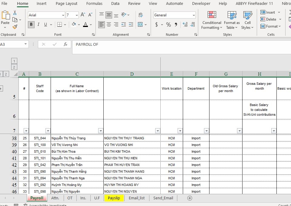Open the font size dropdown
The image size is (291, 206).
77,15
